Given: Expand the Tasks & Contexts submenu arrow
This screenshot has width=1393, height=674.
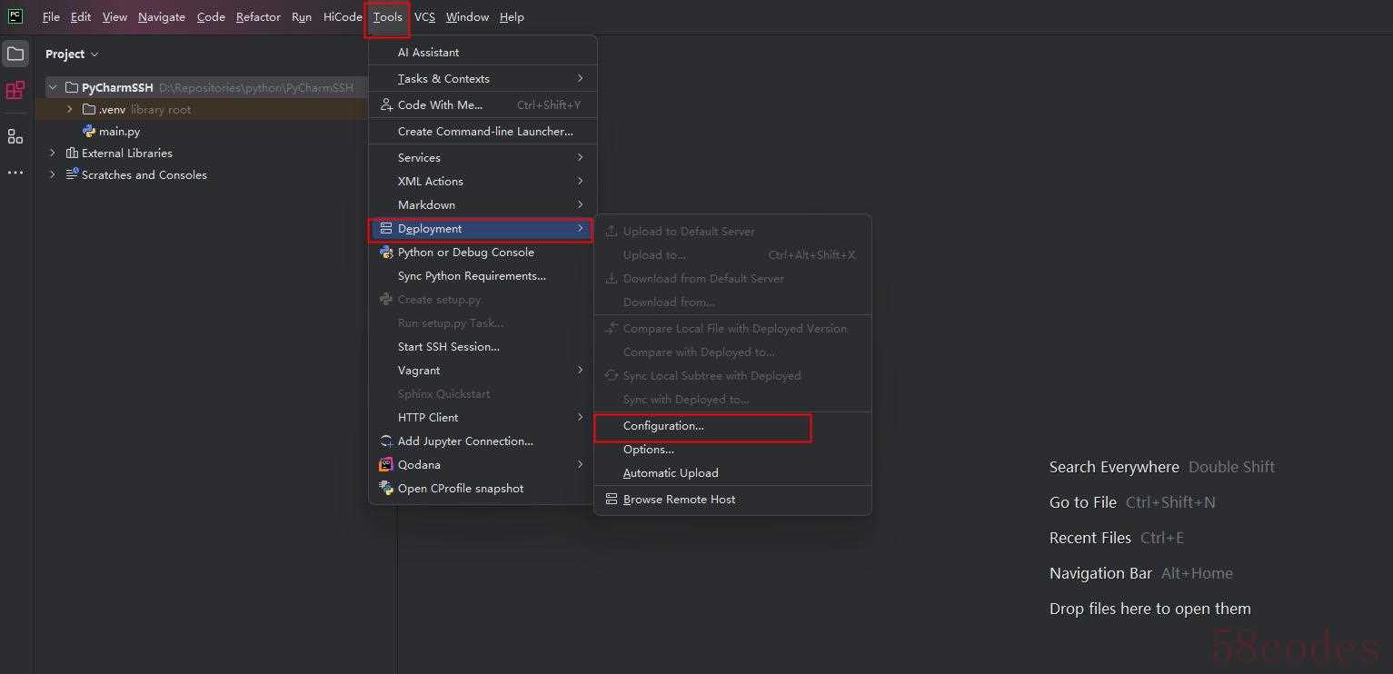Looking at the screenshot, I should coord(580,79).
